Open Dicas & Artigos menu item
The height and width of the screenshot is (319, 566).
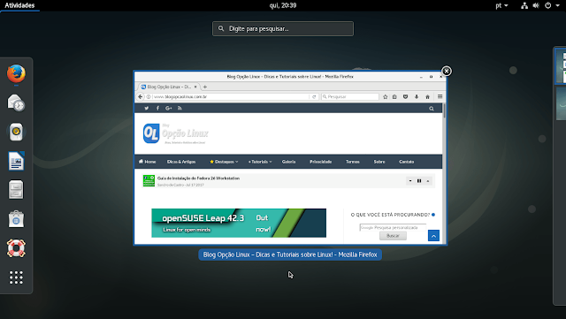181,162
